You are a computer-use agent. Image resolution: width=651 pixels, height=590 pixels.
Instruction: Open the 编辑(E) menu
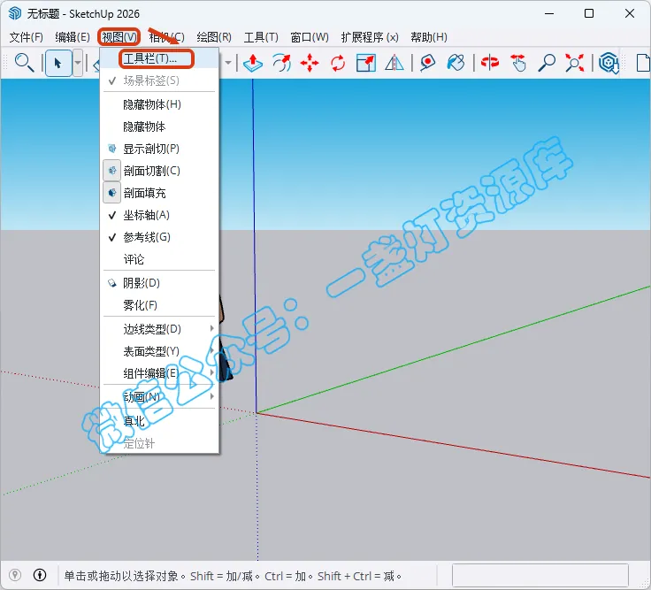[73, 37]
